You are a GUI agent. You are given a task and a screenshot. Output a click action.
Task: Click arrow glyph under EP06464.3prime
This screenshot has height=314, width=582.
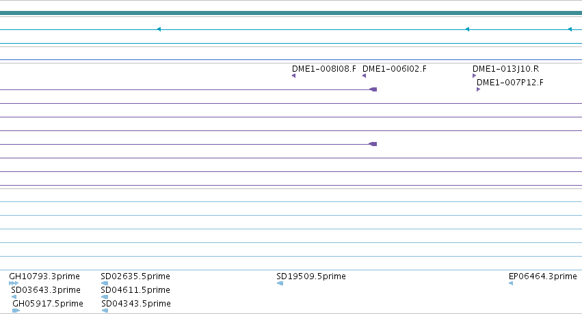511,283
